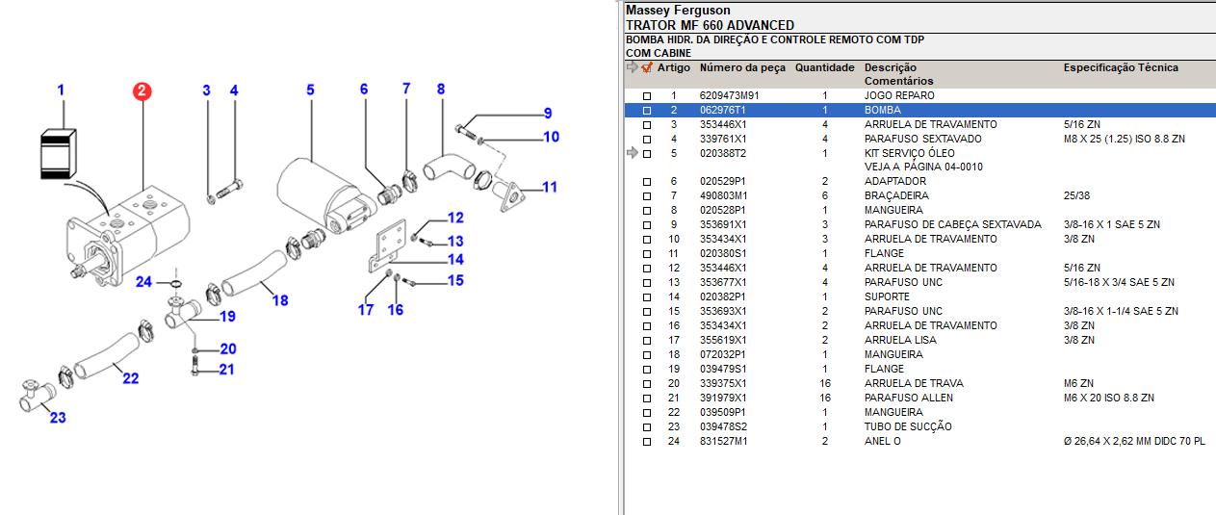1216x515 pixels.
Task: Click callout 14 bracket label in diagram
Action: tap(454, 260)
